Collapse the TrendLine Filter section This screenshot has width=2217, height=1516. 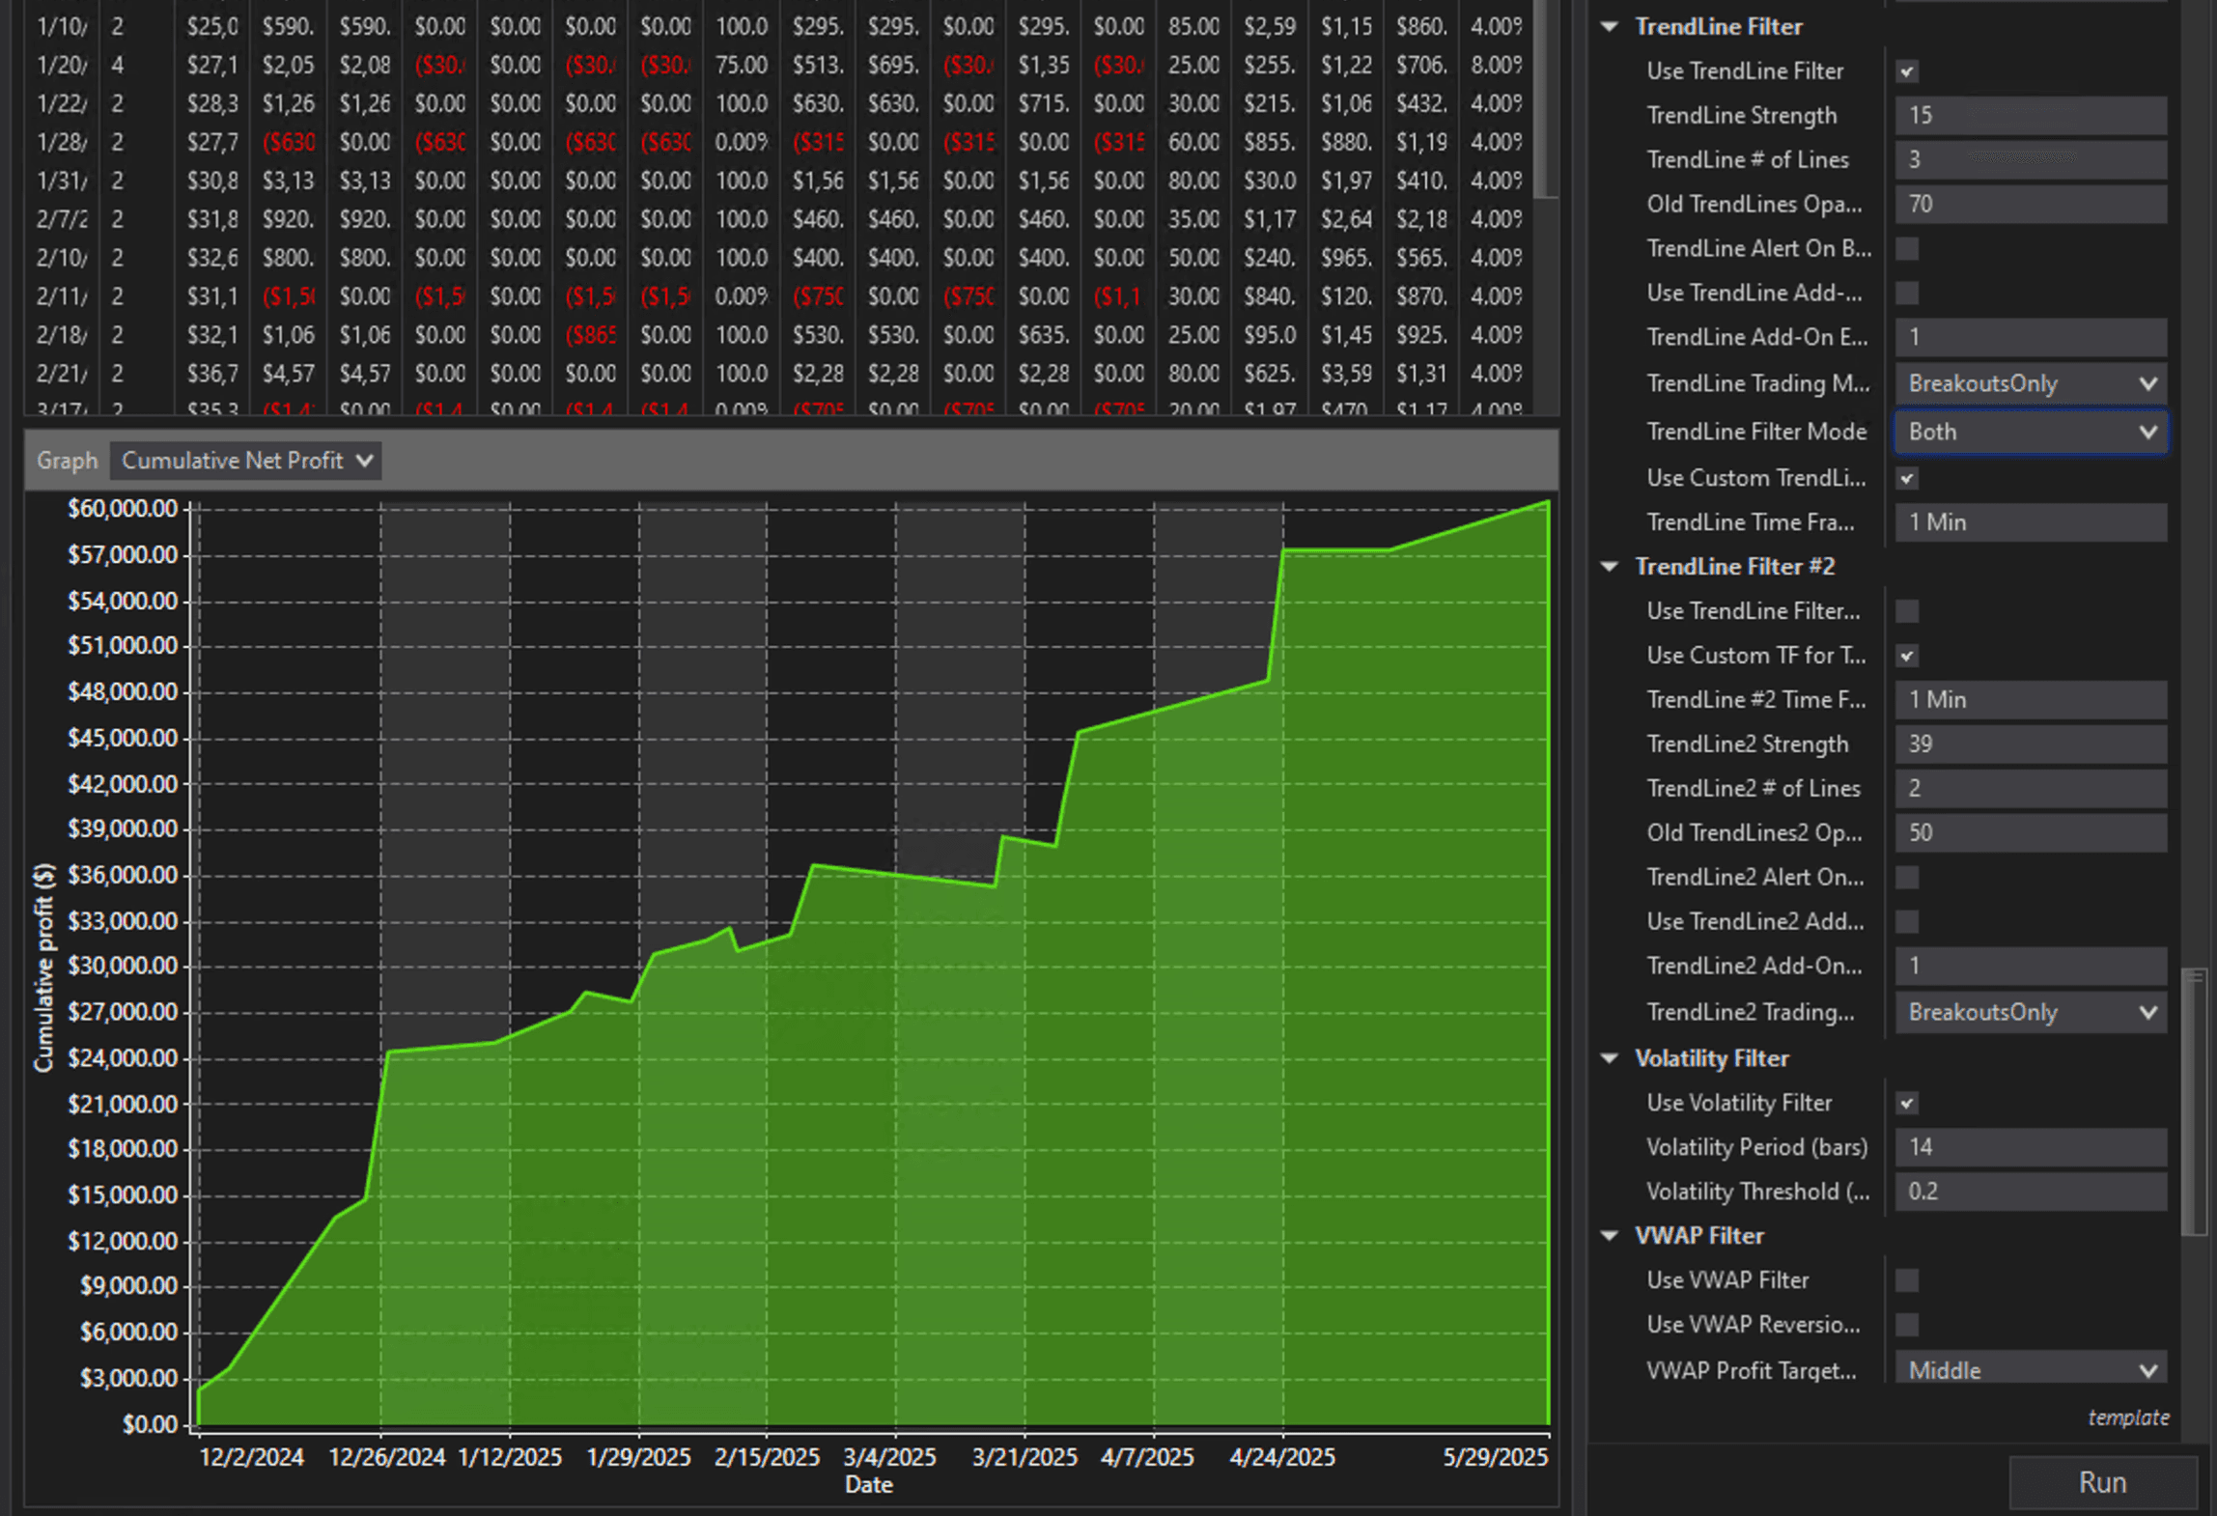pyautogui.click(x=1610, y=26)
